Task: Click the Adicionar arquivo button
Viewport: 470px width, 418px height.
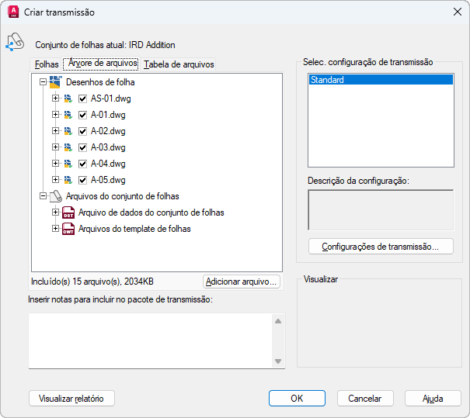Action: tap(242, 282)
